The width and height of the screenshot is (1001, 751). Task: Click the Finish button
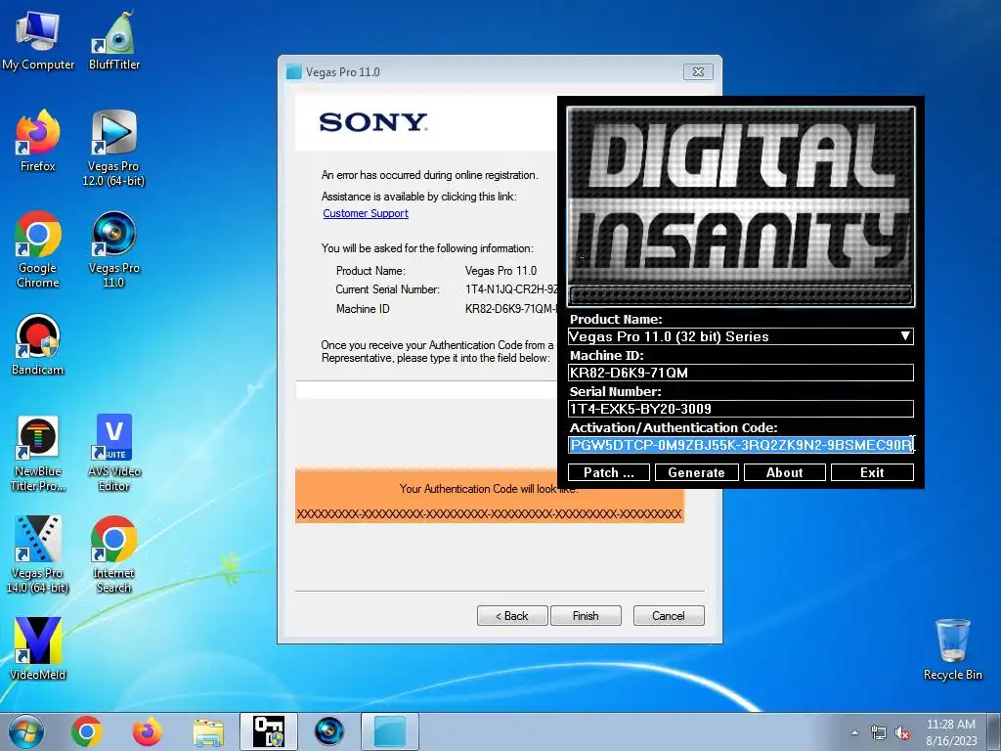[x=586, y=616]
